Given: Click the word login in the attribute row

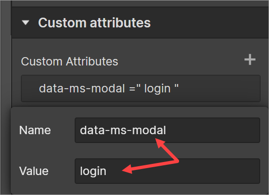Looking at the screenshot, I should pos(157,89).
